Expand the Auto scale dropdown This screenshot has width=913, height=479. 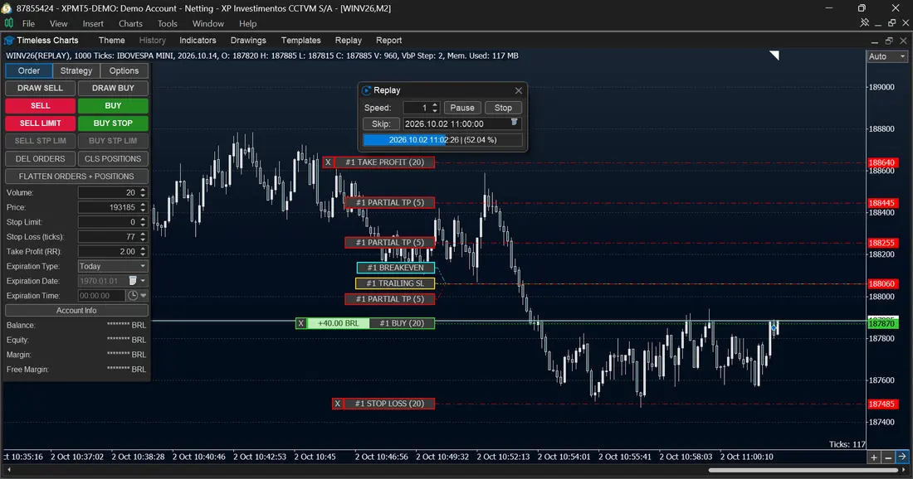click(x=903, y=56)
